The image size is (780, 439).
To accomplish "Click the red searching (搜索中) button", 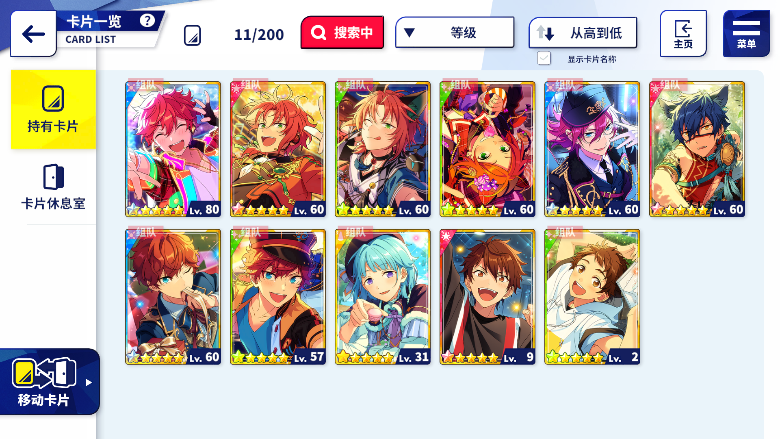I will pyautogui.click(x=342, y=33).
